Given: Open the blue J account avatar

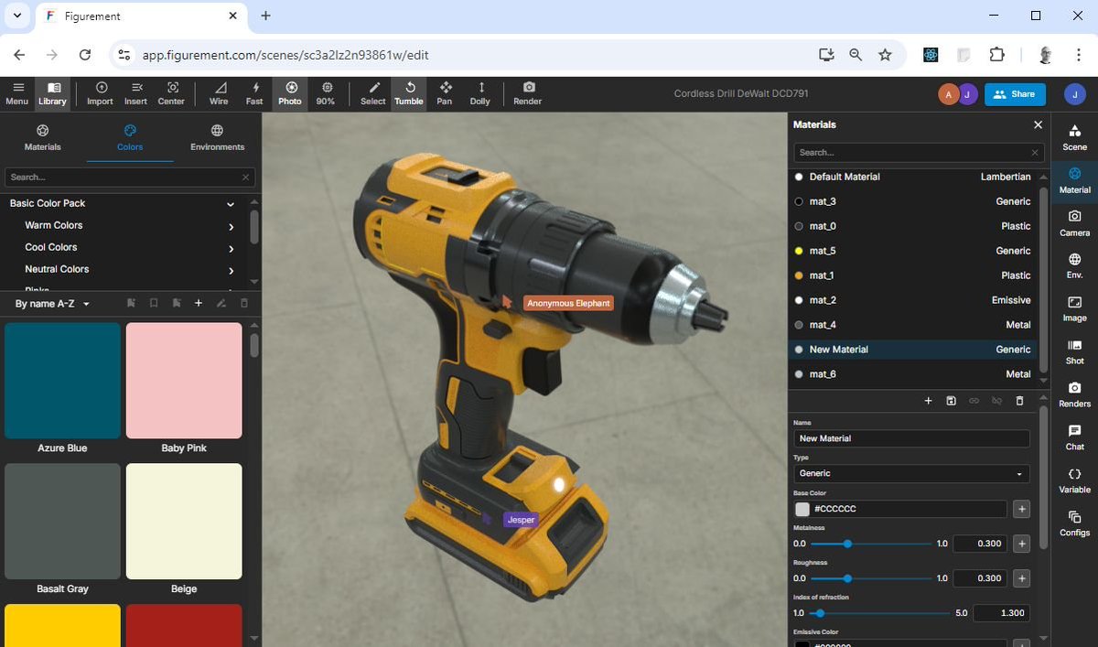Looking at the screenshot, I should [1075, 94].
